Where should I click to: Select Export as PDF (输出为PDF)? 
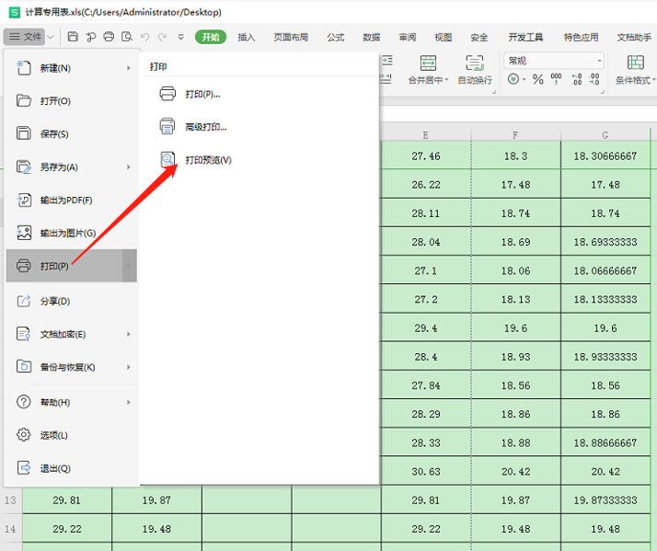(65, 201)
